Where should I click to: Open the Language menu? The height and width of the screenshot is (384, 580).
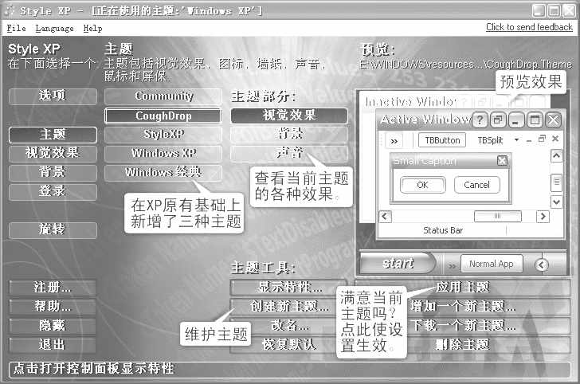point(54,28)
